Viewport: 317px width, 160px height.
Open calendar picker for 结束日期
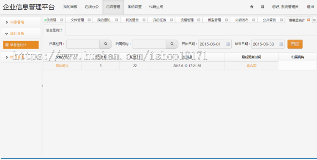[x=281, y=44]
